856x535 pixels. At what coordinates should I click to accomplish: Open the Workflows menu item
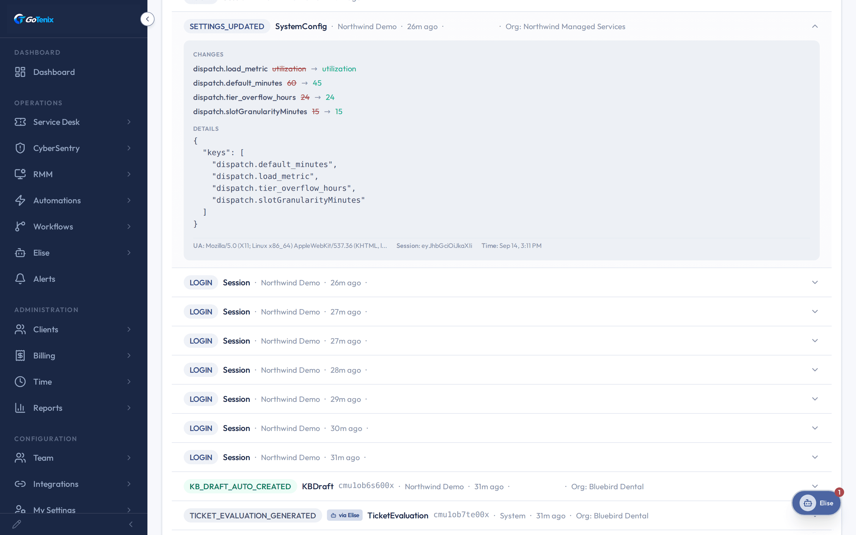click(74, 226)
